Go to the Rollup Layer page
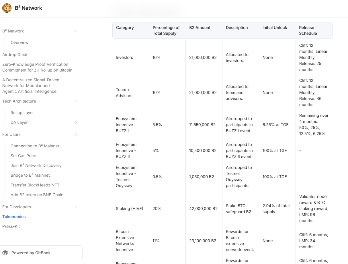Screen dimensions: 348x264 coord(22,113)
